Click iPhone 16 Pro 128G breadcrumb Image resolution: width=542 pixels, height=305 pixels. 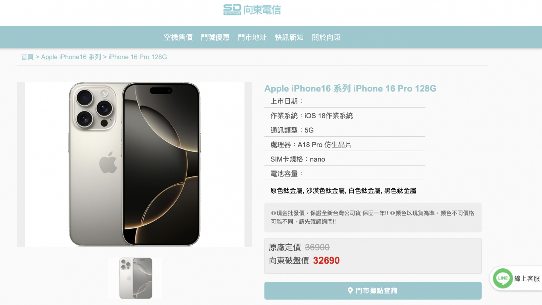click(x=138, y=57)
